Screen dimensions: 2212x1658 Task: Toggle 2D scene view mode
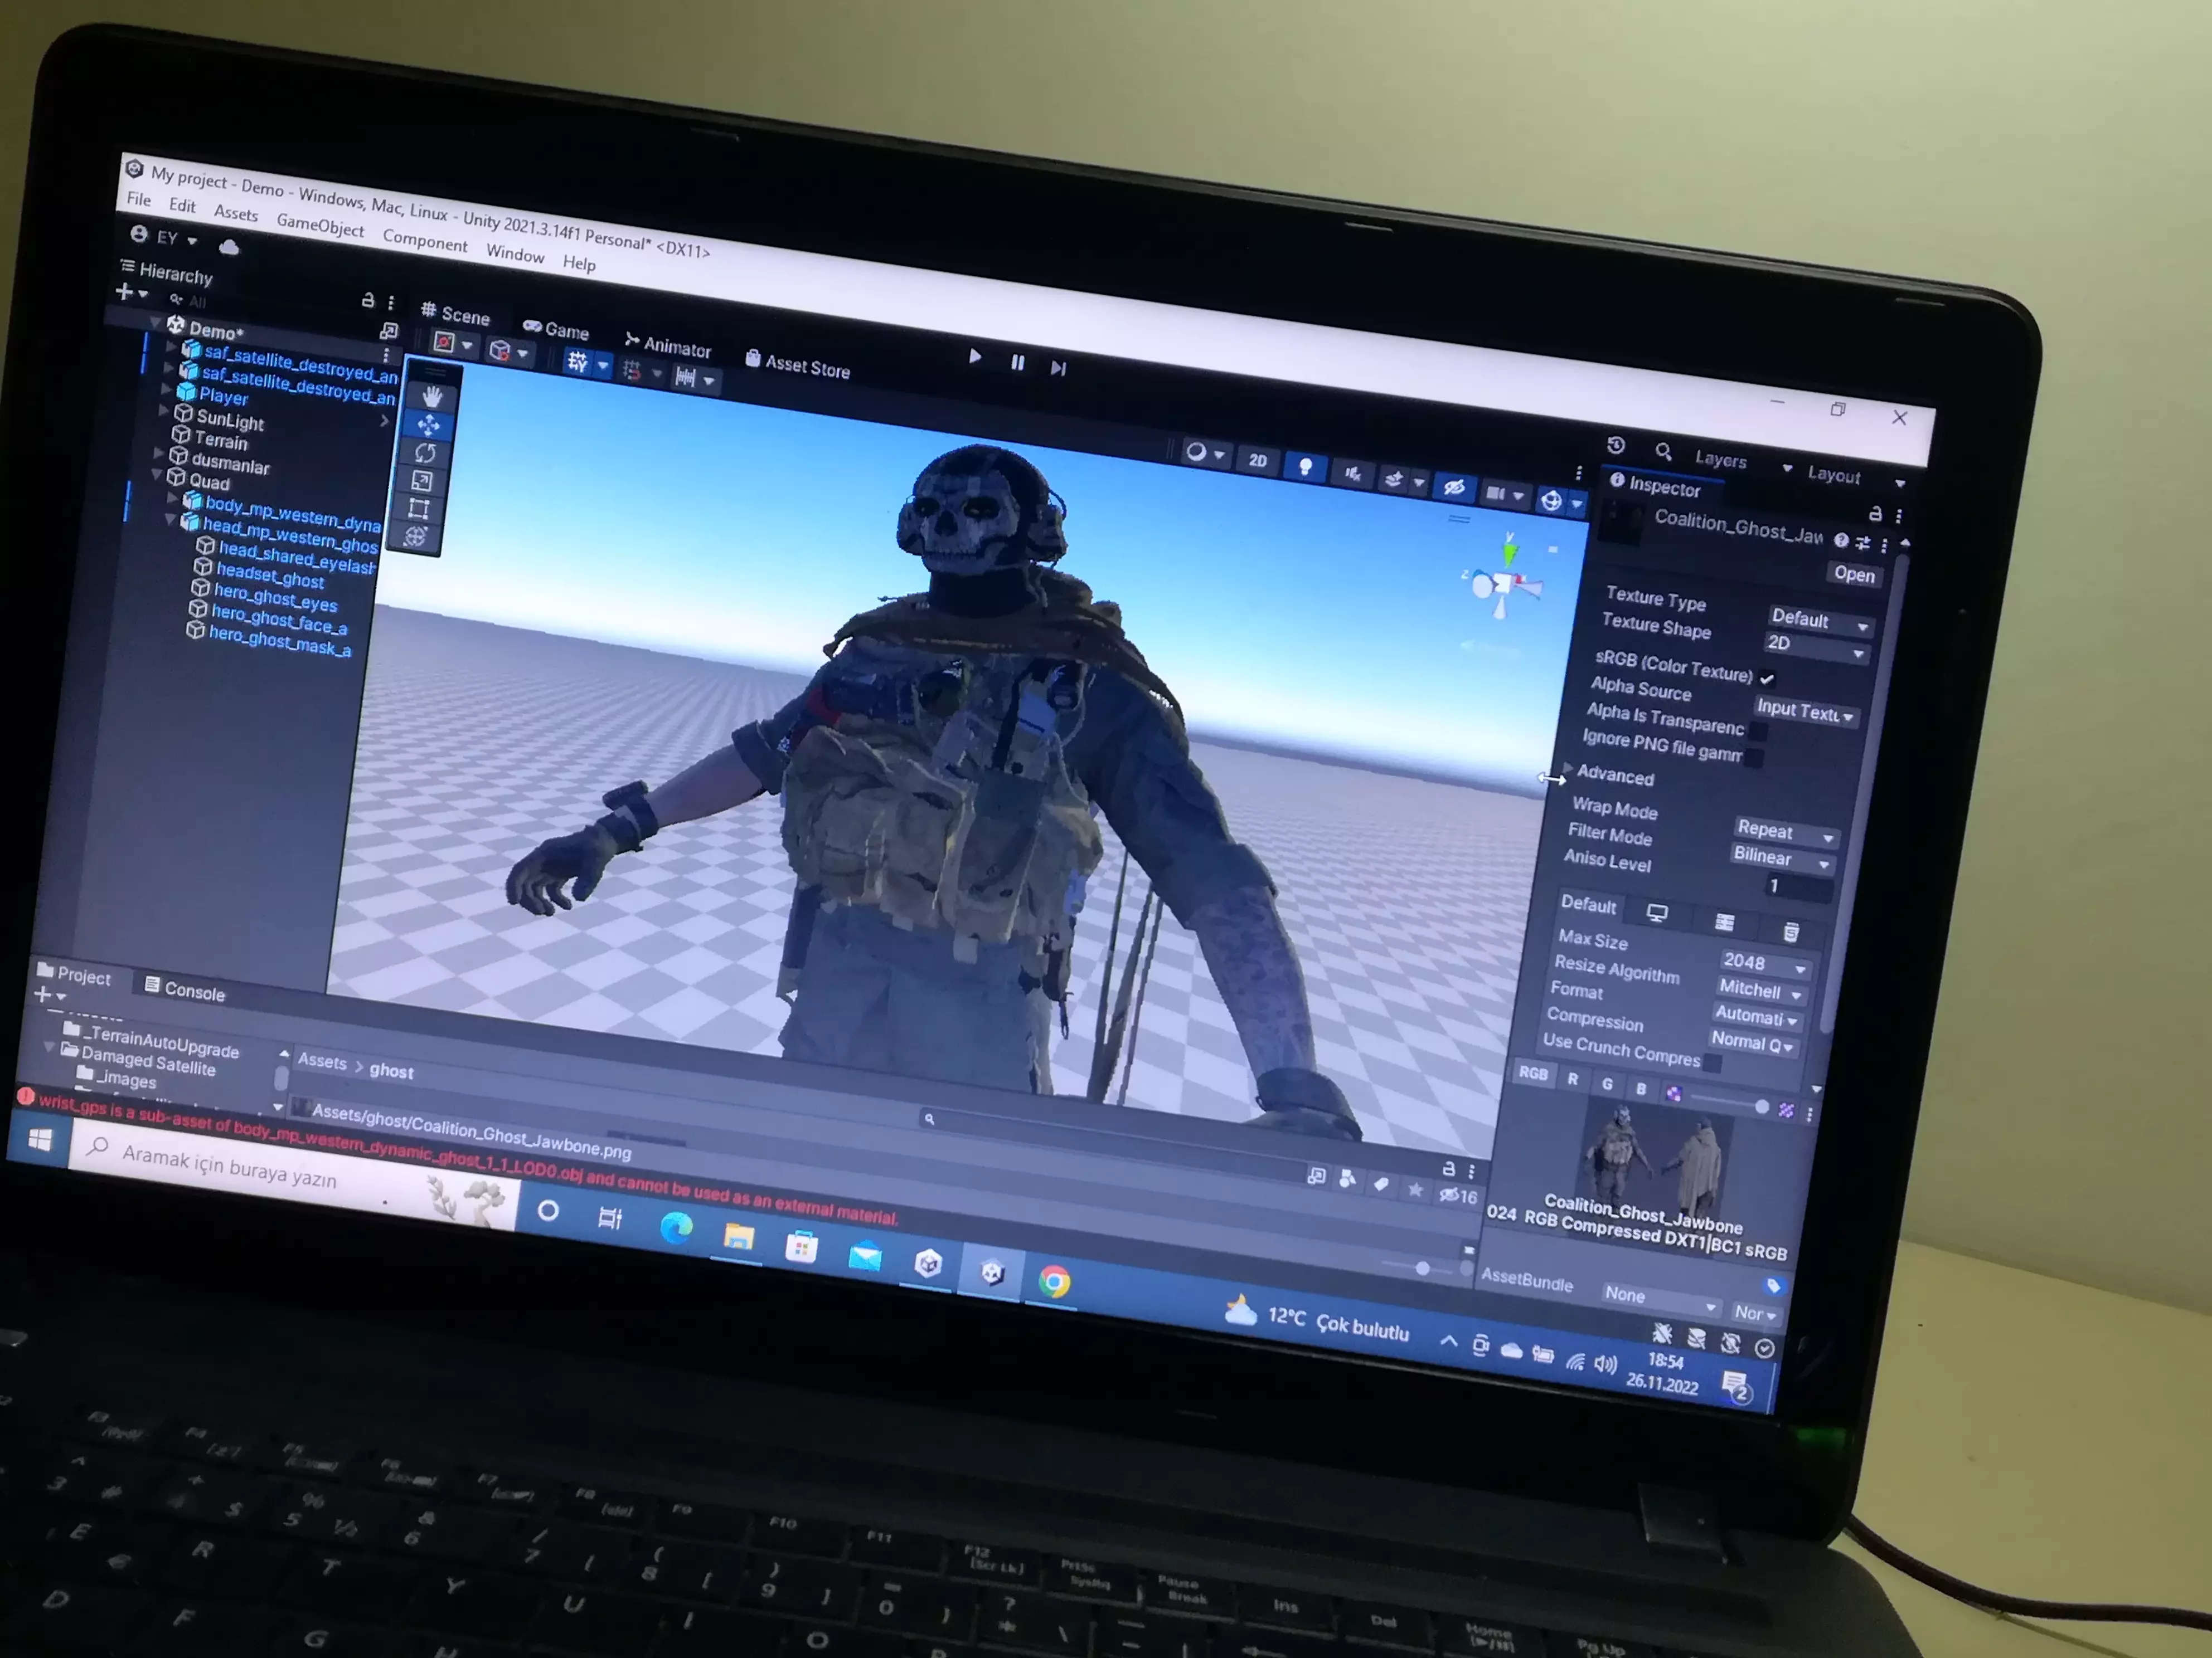coord(1258,461)
